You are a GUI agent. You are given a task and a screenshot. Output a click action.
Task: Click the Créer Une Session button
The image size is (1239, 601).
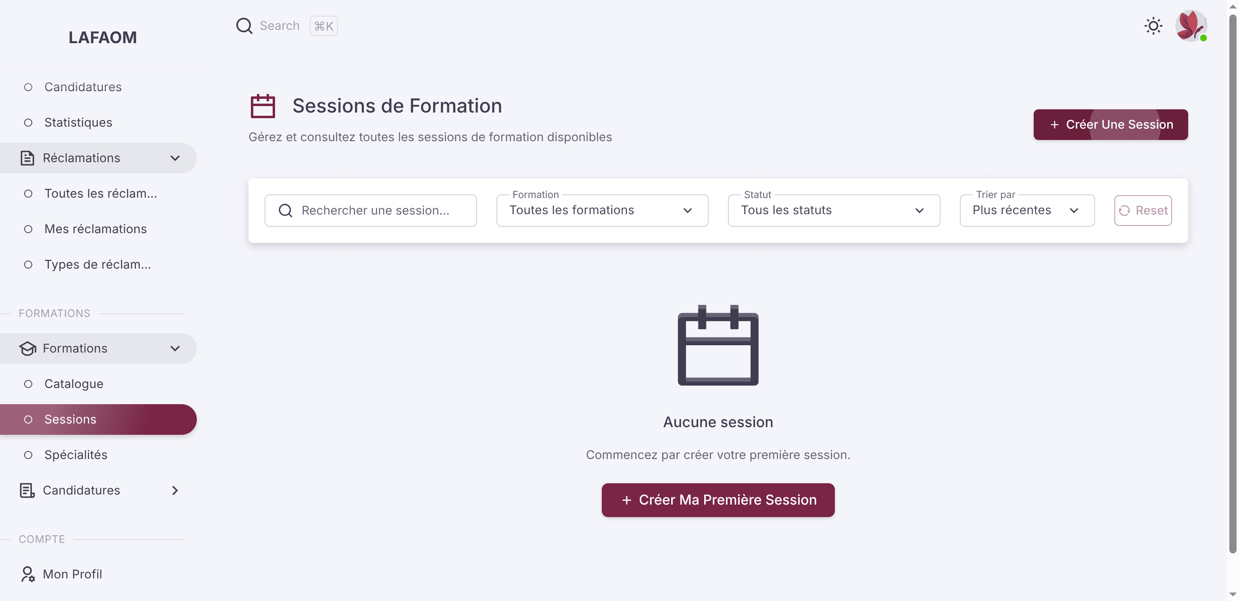[x=1110, y=125]
